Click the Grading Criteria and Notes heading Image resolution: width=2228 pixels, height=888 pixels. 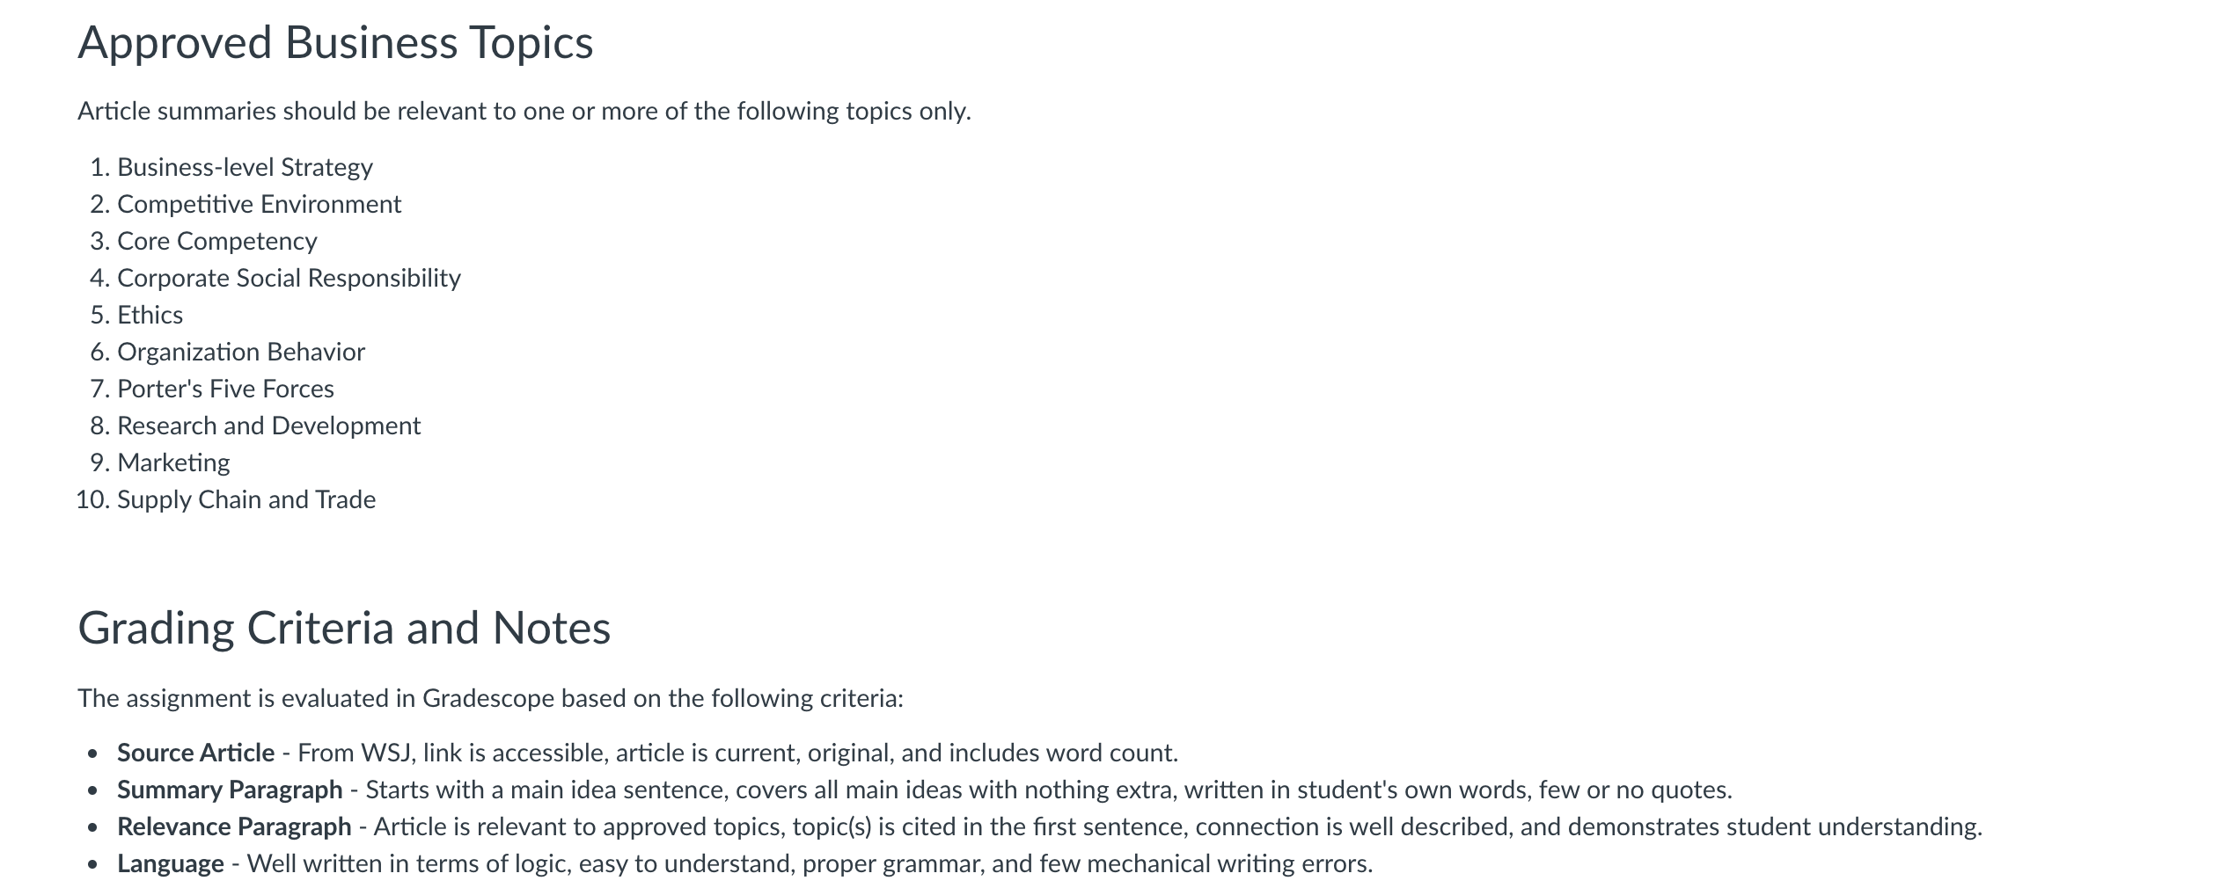click(x=344, y=628)
